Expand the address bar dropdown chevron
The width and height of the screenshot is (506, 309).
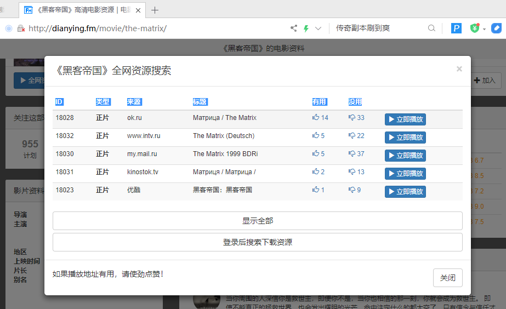318,28
